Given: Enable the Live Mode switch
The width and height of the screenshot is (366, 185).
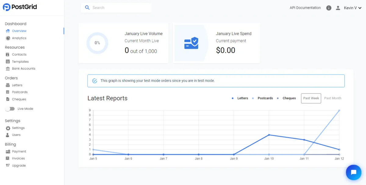Looking at the screenshot, I should point(10,109).
